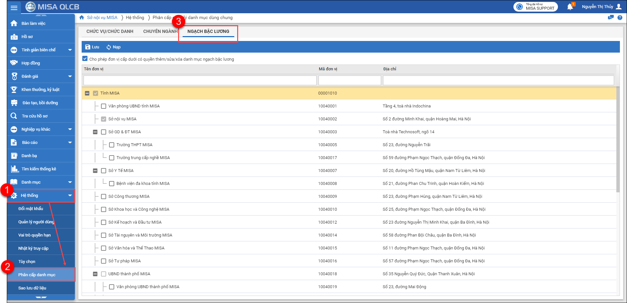Click the notification bell icon
The image size is (627, 303).
pyautogui.click(x=570, y=7)
